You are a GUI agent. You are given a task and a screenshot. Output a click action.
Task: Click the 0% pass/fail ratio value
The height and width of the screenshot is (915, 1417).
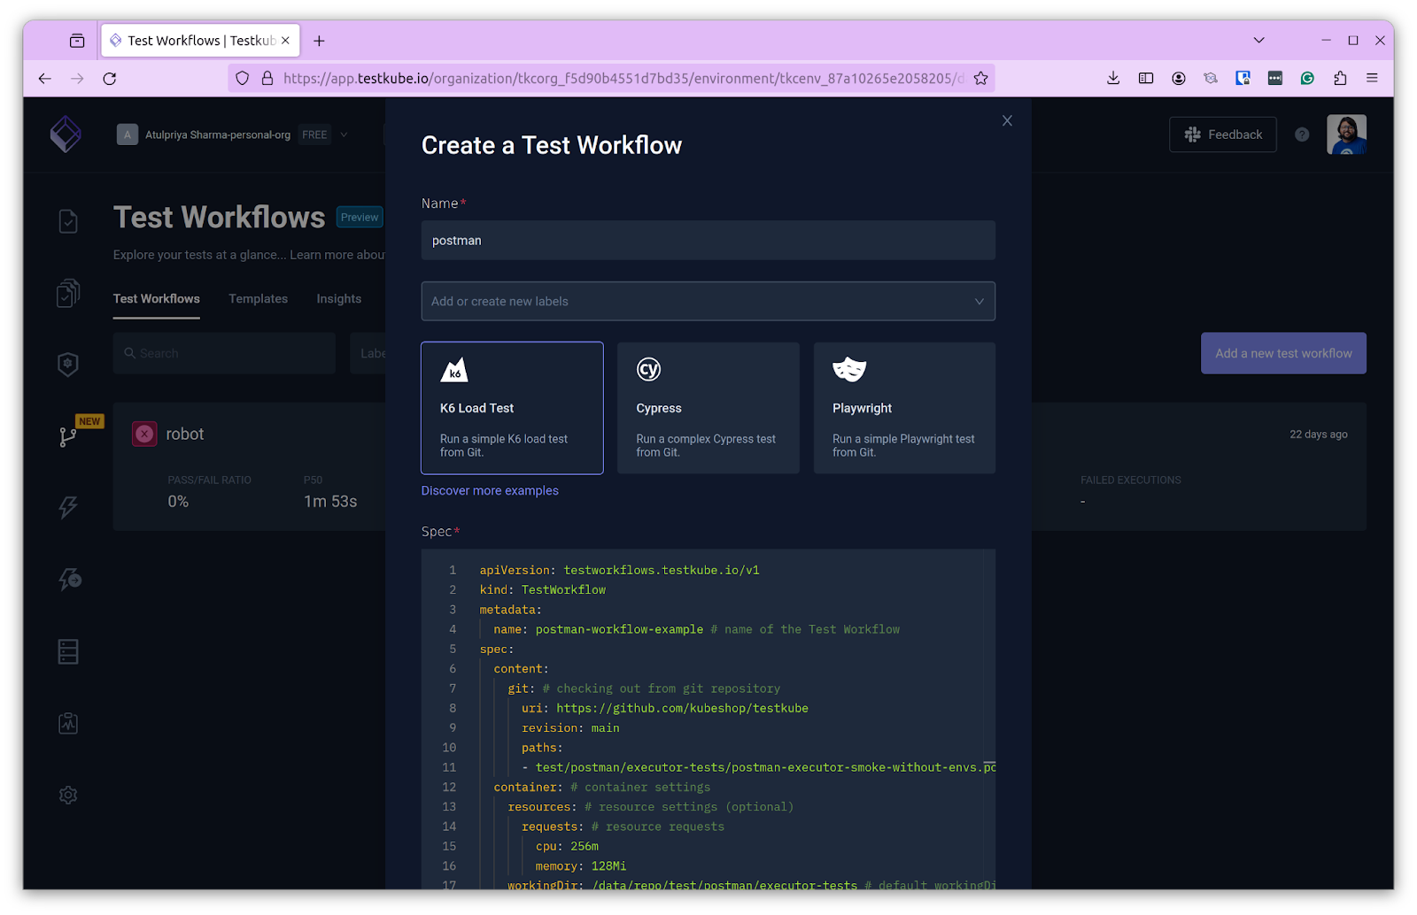coord(178,502)
